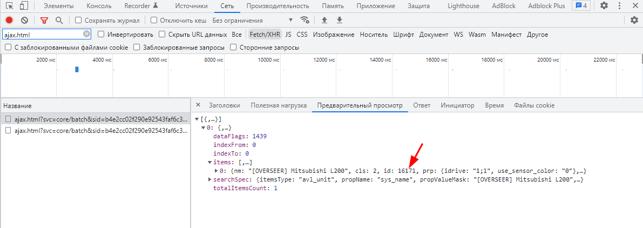Select checkbox of first ajax.html request
This screenshot has height=228, width=643.
click(8, 119)
